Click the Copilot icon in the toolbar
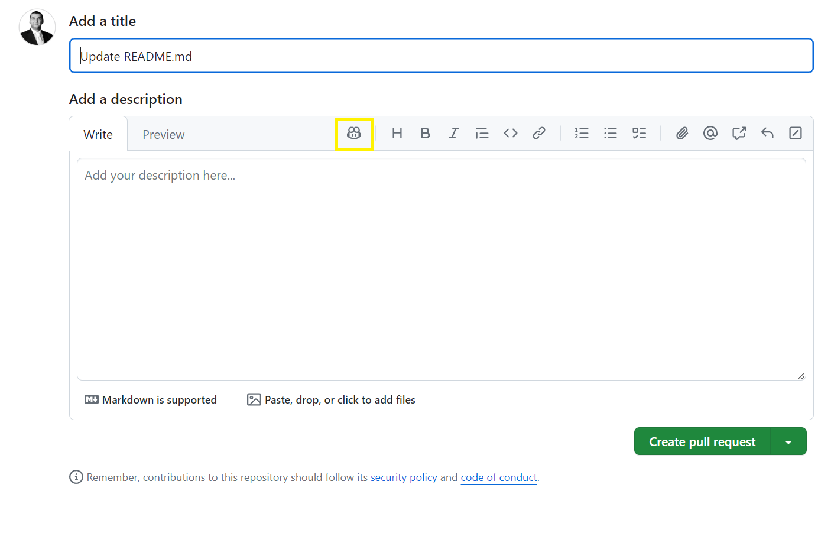 click(x=354, y=134)
